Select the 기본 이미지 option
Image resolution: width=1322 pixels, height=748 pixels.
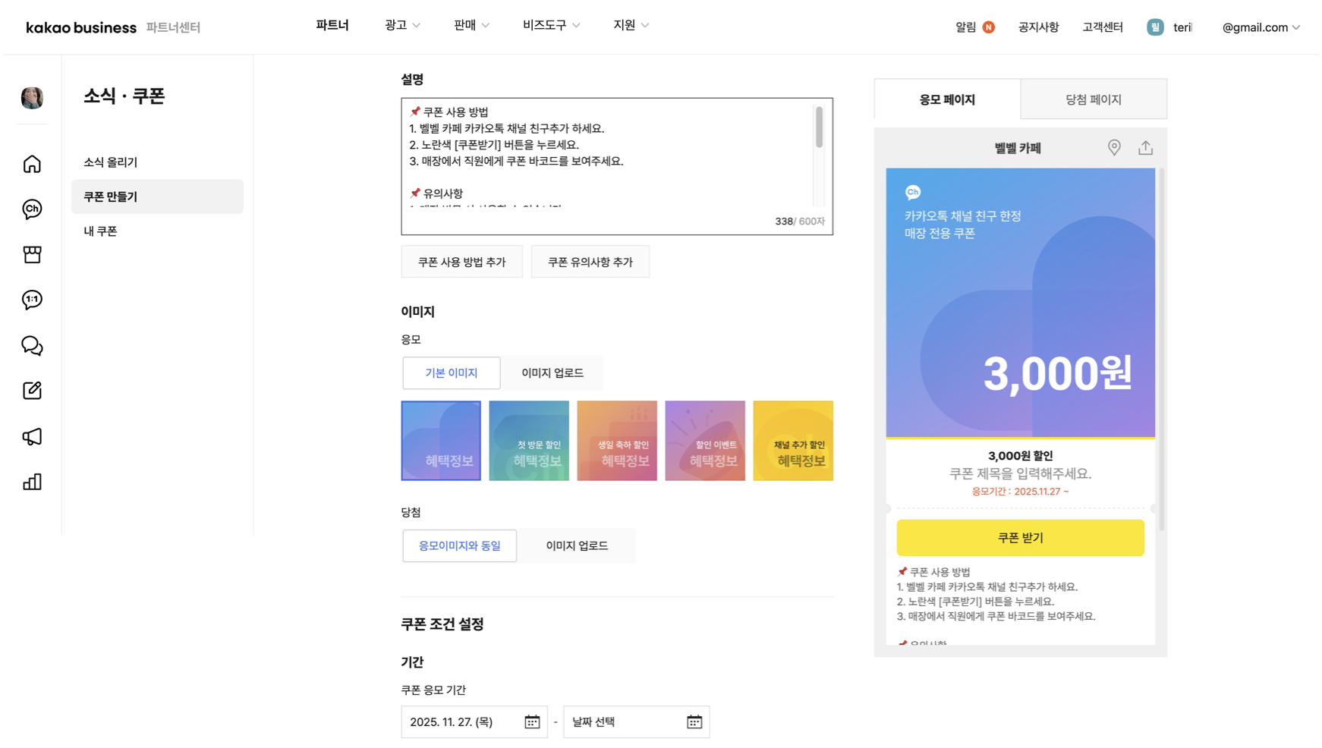pos(451,372)
